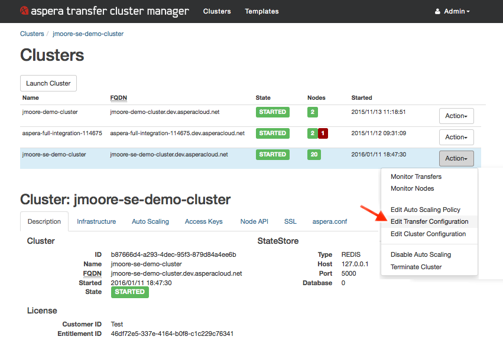Click started time 2015/11/13 11:18:51
Screen dimensions: 503x356
pyautogui.click(x=378, y=112)
